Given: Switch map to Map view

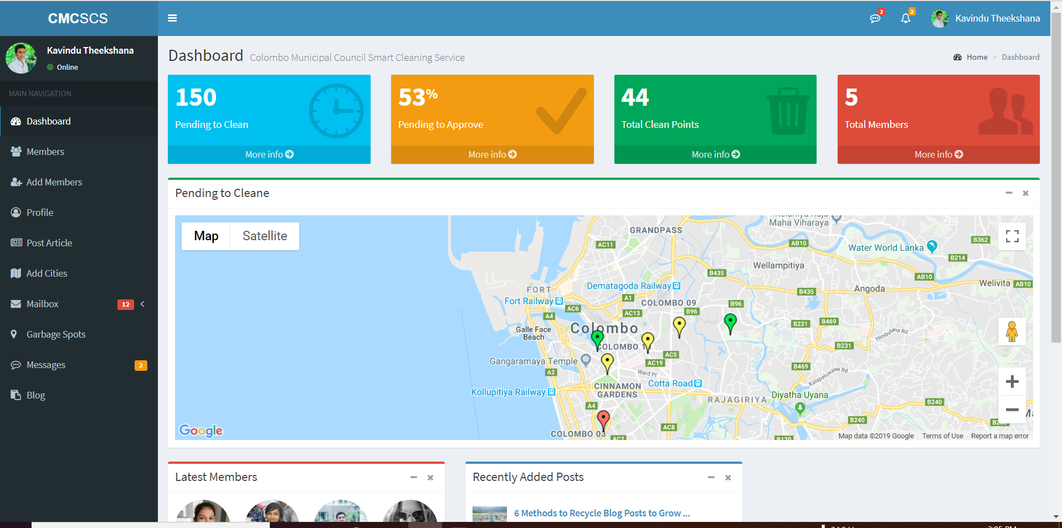Looking at the screenshot, I should [x=206, y=236].
